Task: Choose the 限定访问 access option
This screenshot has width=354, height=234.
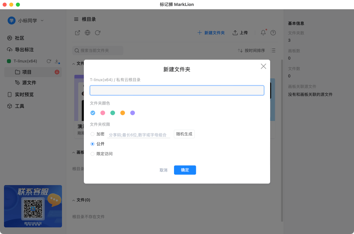Action: click(92, 154)
